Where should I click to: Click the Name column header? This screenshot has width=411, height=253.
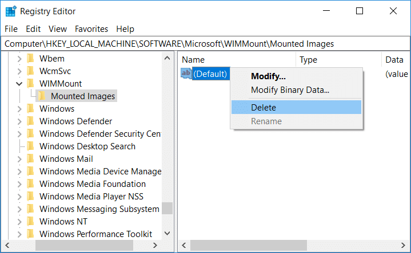pyautogui.click(x=193, y=60)
